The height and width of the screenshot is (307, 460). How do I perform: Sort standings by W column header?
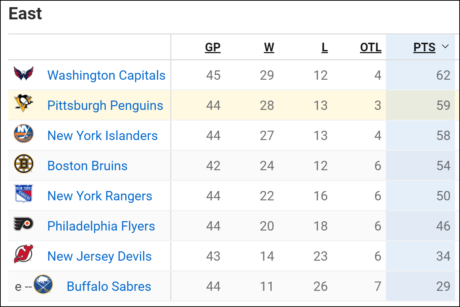(269, 47)
